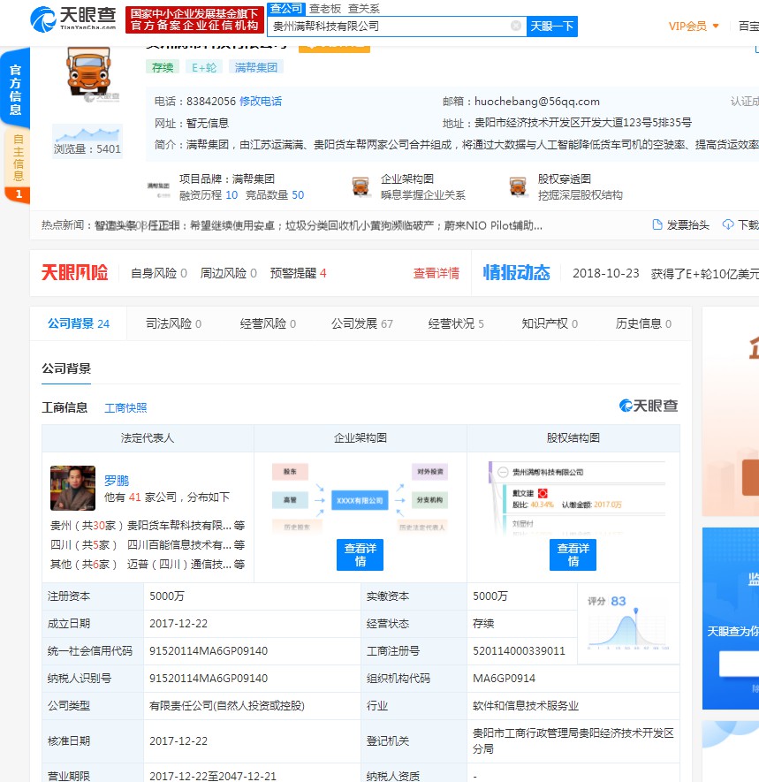Click the 情报动态 2018-10-23 entry

coord(665,274)
